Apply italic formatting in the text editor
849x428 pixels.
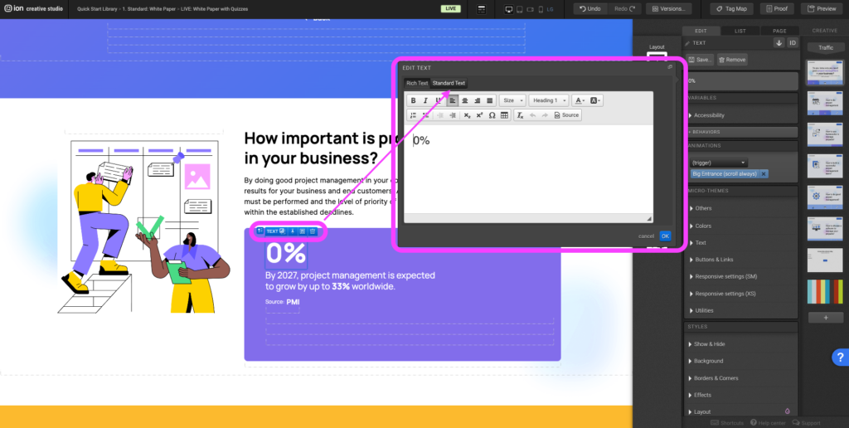(426, 100)
